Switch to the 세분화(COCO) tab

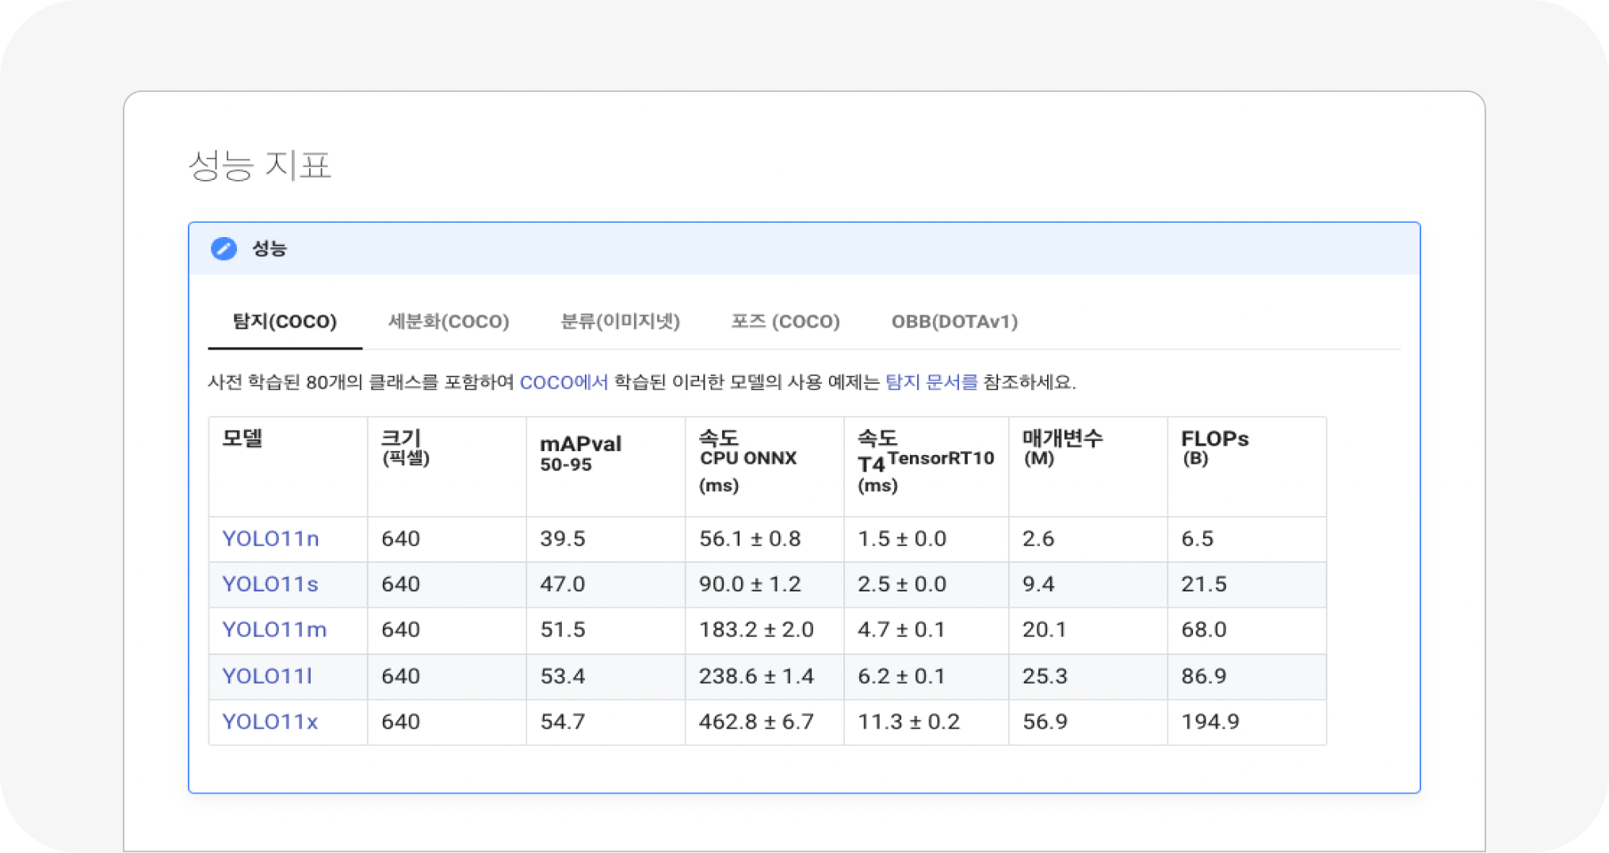pyautogui.click(x=449, y=321)
